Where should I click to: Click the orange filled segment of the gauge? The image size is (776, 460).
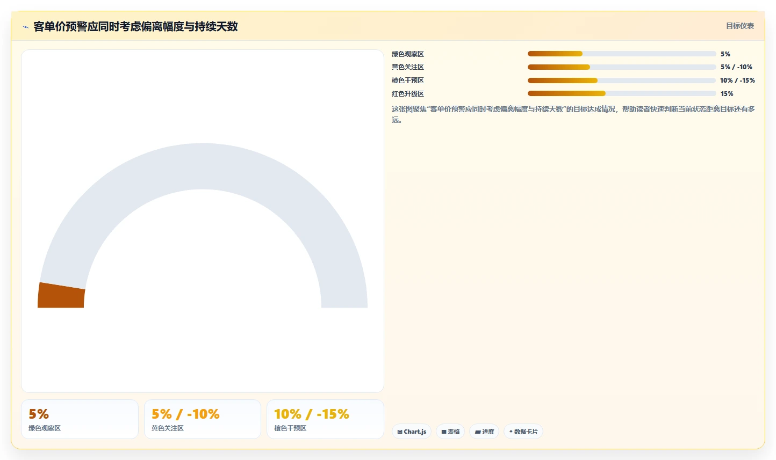pos(61,296)
